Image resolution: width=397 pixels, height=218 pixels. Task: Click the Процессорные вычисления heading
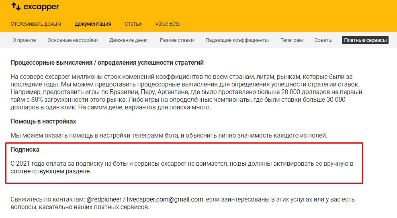[107, 63]
